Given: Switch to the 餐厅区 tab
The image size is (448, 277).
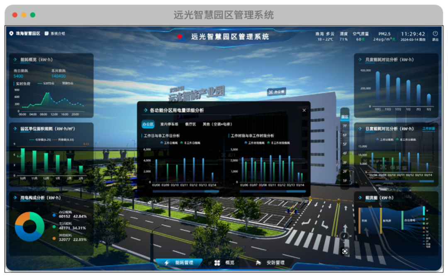Looking at the screenshot, I should tap(190, 125).
